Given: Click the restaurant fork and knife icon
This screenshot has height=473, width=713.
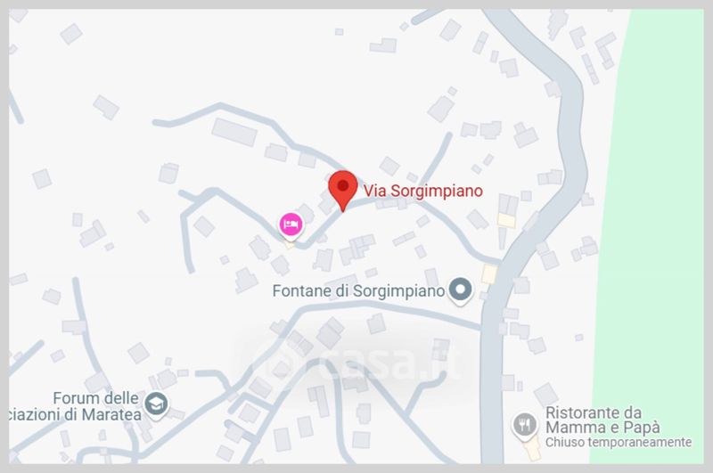Looking at the screenshot, I should (525, 426).
